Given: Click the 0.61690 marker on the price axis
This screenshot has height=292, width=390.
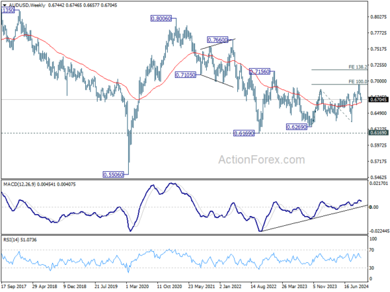Looking at the screenshot, I should click(378, 133).
